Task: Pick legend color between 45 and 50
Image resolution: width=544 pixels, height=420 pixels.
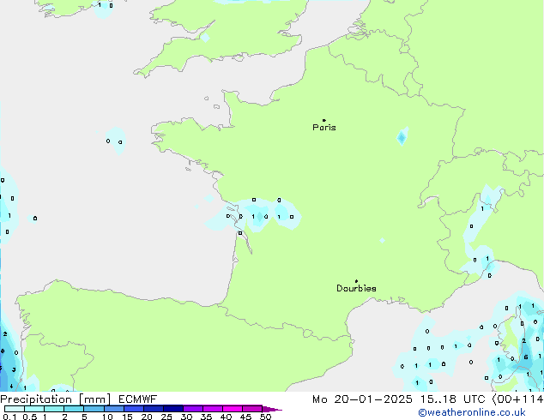Action: pos(252,409)
